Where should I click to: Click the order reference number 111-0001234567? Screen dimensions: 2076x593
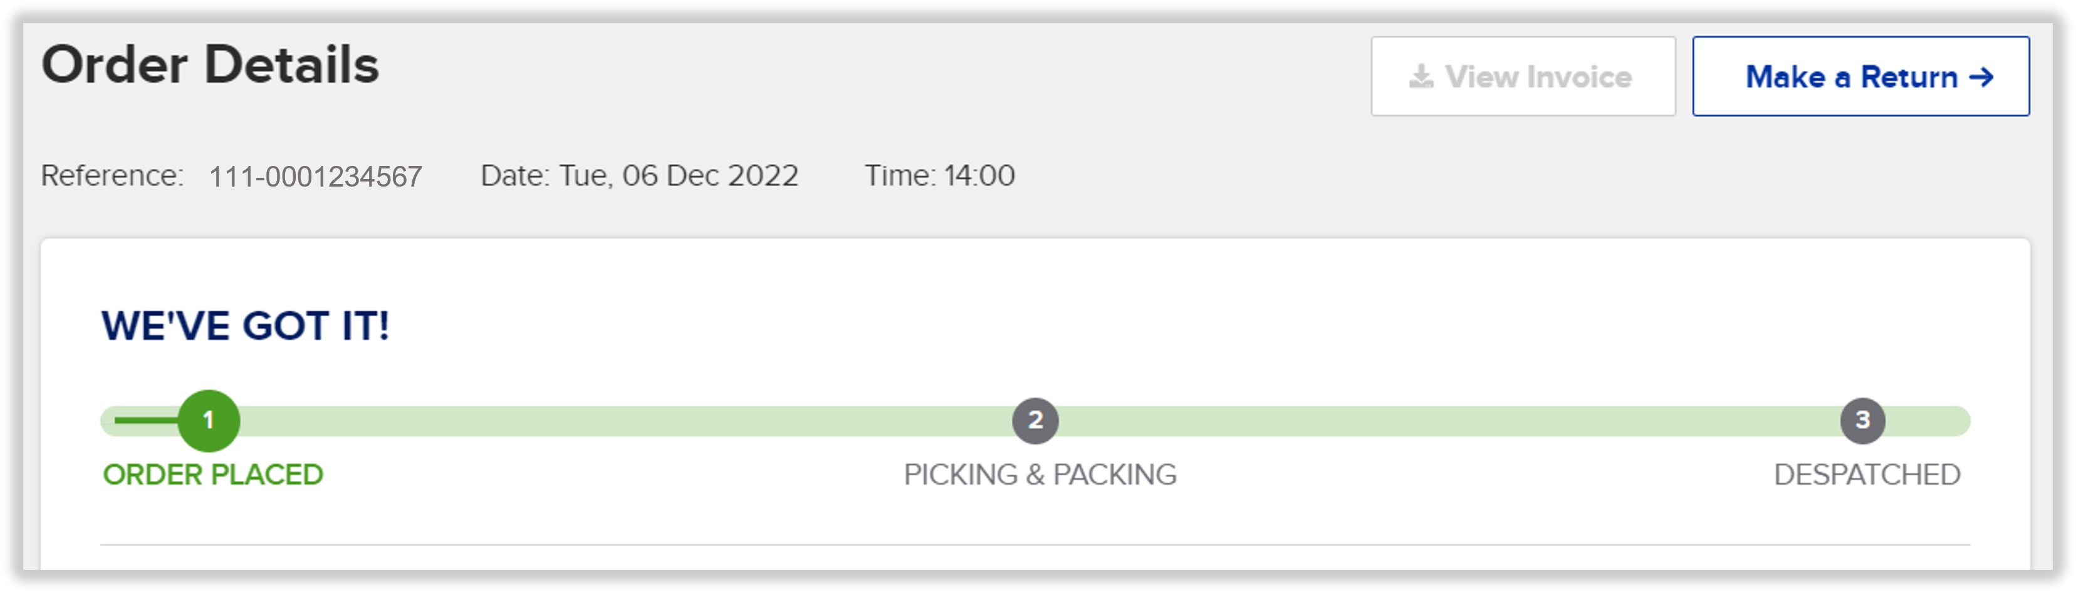(315, 177)
